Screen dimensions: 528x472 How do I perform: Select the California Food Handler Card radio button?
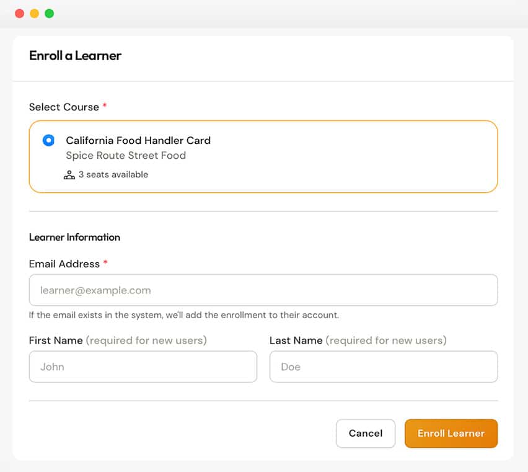point(48,140)
